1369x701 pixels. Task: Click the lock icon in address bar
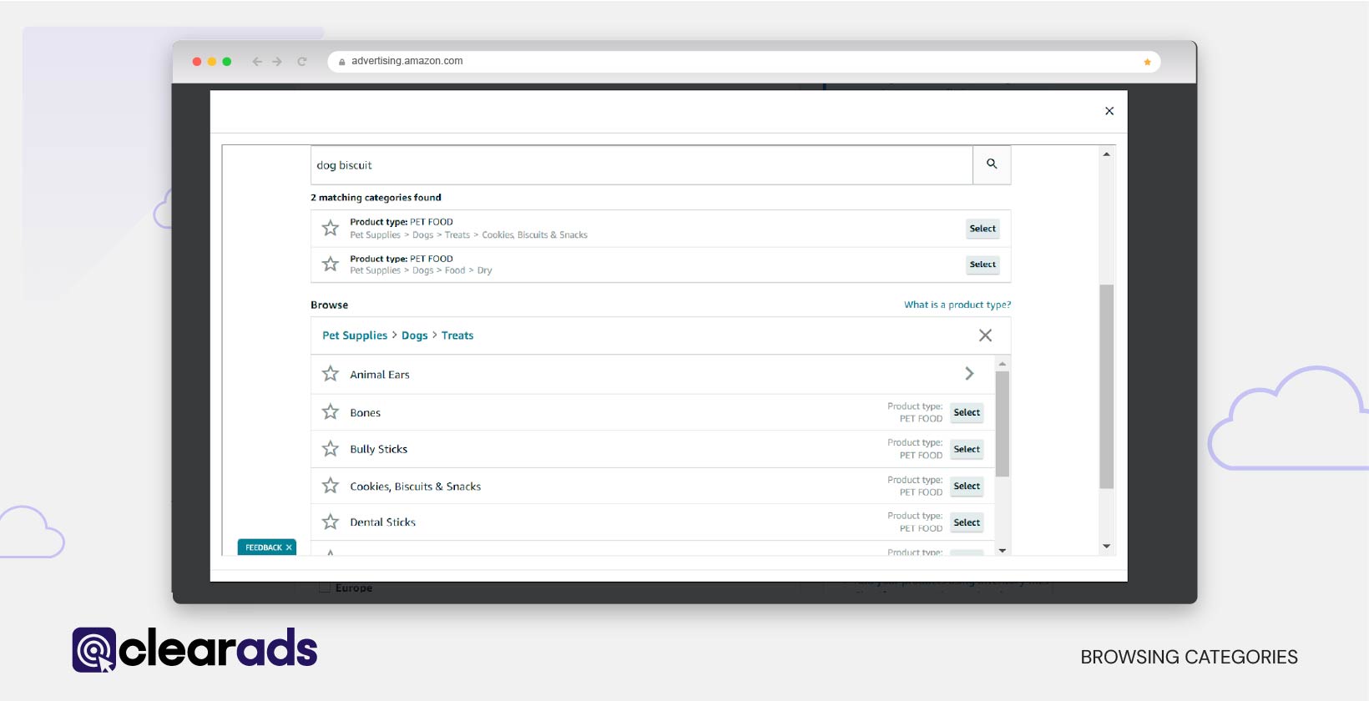point(341,62)
